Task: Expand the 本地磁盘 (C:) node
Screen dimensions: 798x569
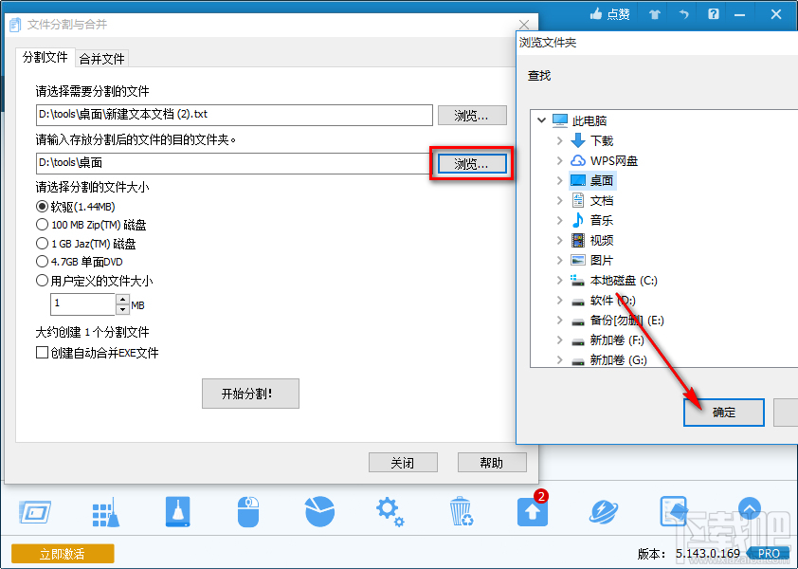Action: (x=559, y=280)
